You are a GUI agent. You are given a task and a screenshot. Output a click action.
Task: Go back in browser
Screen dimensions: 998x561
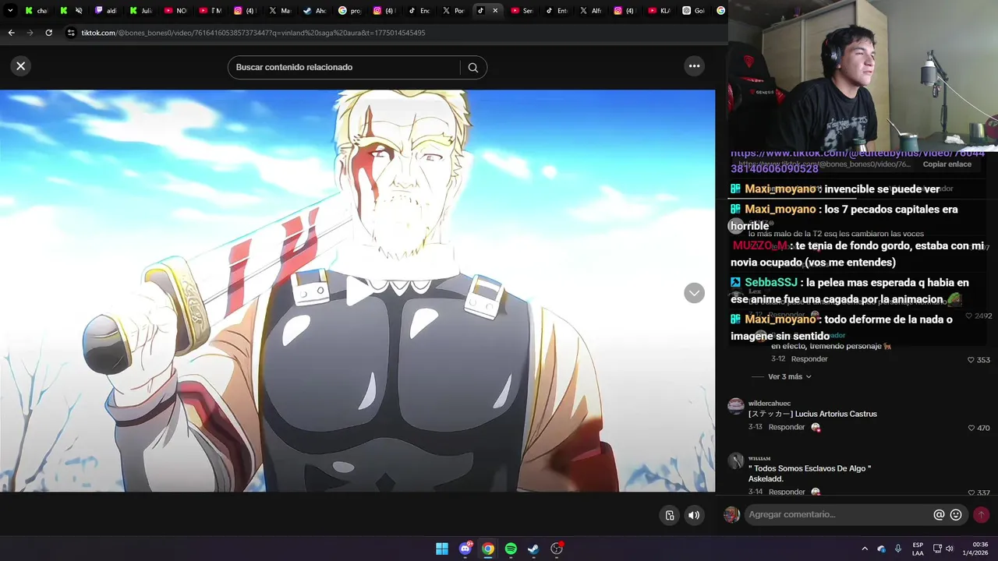(11, 33)
